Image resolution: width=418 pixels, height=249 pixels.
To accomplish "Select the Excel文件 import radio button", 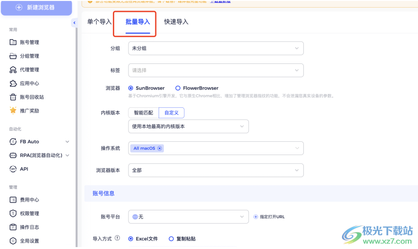I will [x=130, y=239].
